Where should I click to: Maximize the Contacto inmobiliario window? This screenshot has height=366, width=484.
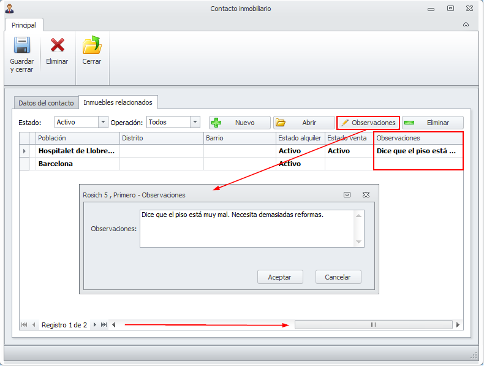coord(450,9)
